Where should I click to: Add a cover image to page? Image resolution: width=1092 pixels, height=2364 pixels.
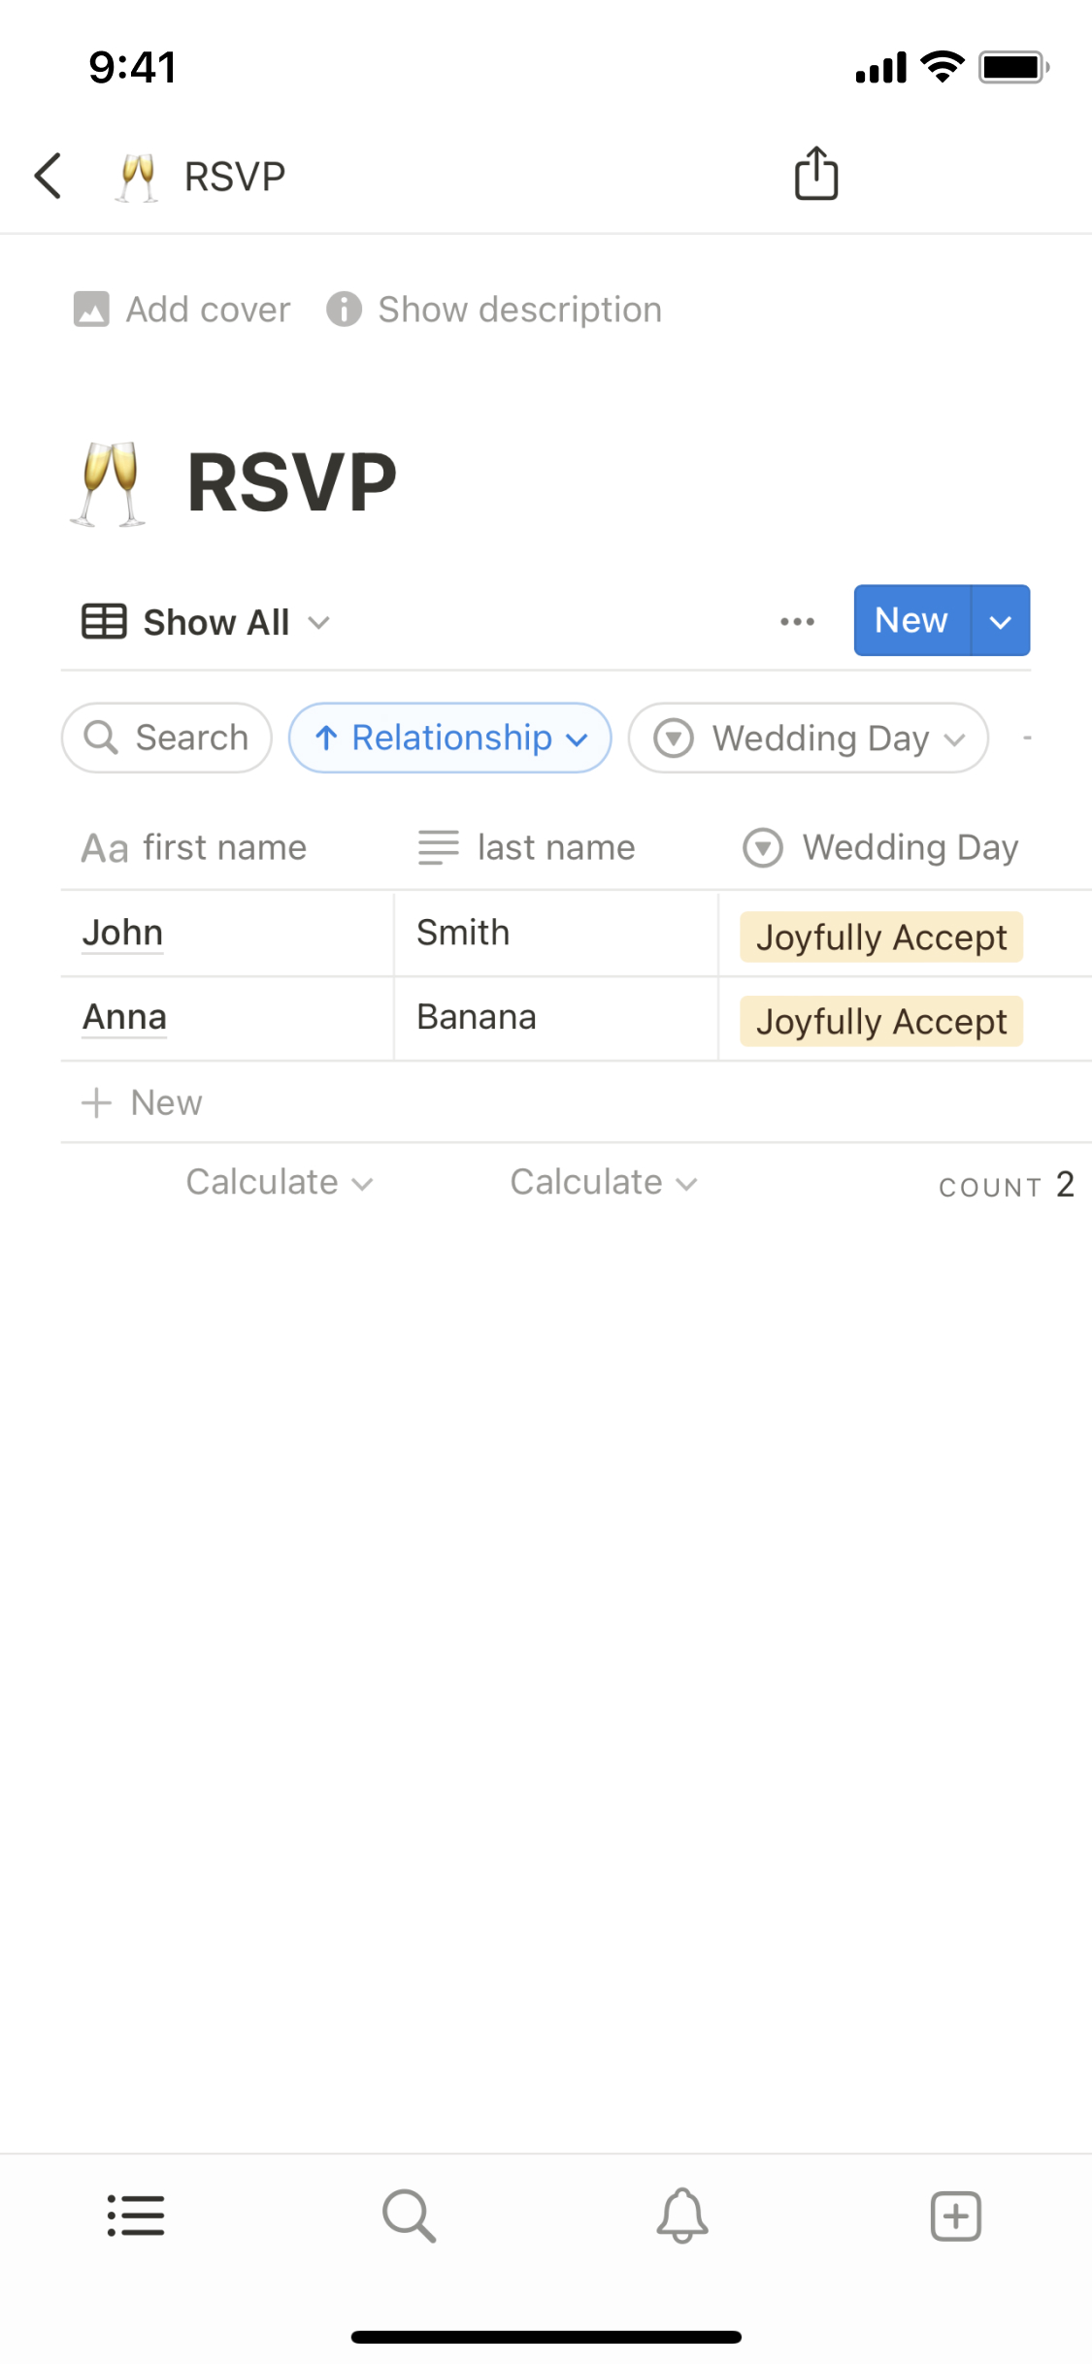(x=182, y=310)
